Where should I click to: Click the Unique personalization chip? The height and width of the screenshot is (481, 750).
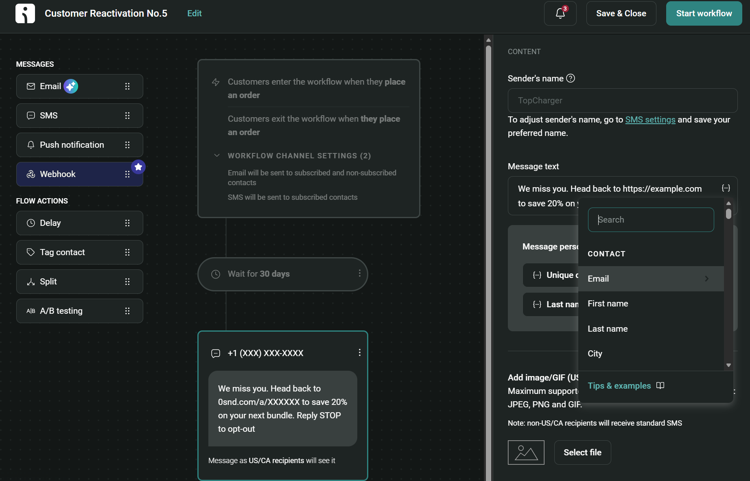pyautogui.click(x=551, y=275)
